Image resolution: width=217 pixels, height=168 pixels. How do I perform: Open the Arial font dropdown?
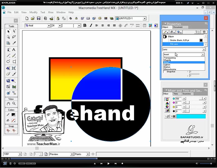pos(49,25)
